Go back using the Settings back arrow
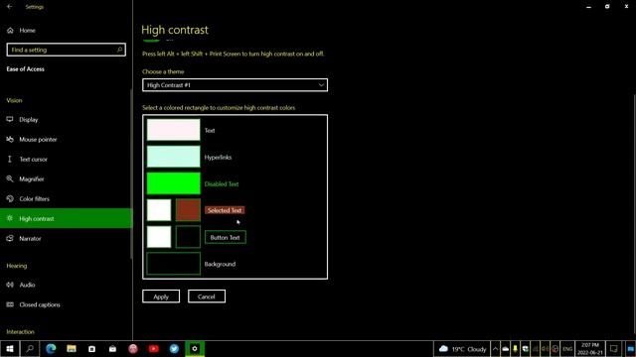 9,7
